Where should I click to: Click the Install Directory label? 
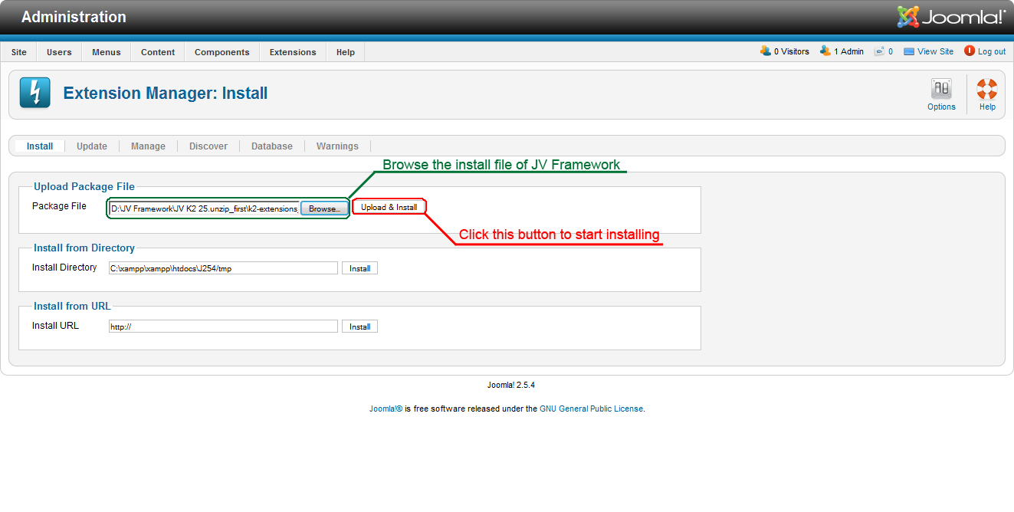click(x=64, y=267)
